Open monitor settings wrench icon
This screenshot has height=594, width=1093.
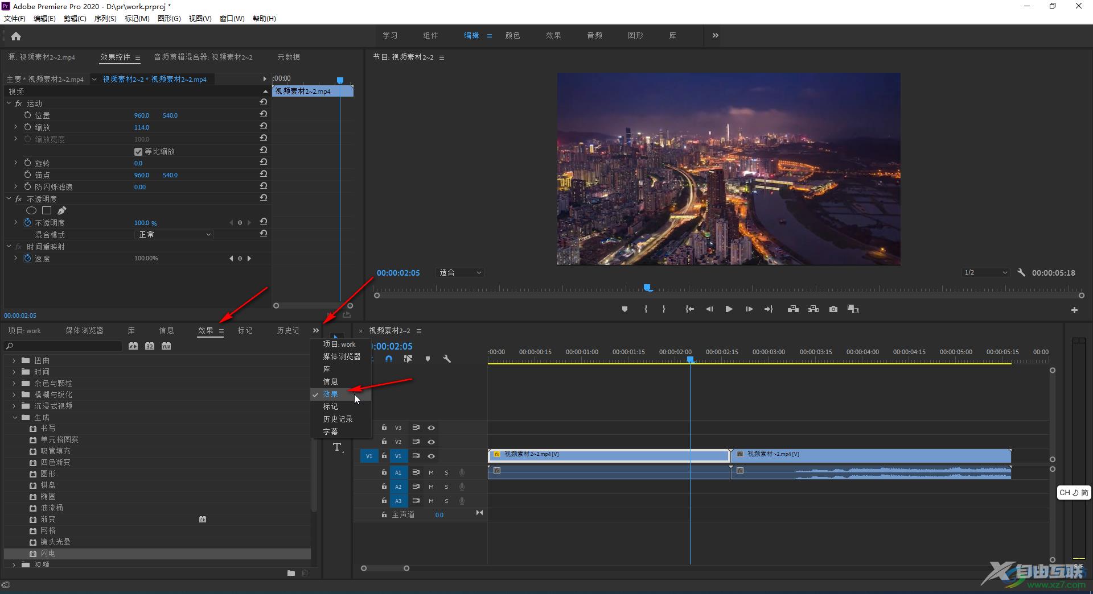click(x=1021, y=273)
